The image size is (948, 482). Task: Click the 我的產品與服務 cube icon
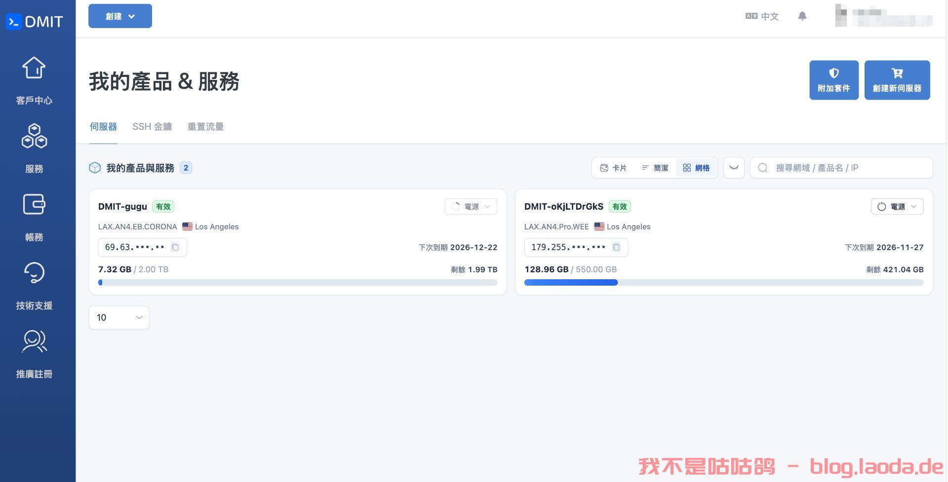(x=95, y=168)
